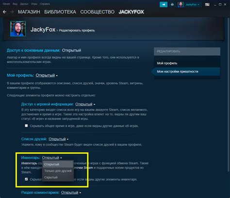Screen dimensions: 230x198
Task: Click the Редактировать профиль link
Action: point(77,31)
